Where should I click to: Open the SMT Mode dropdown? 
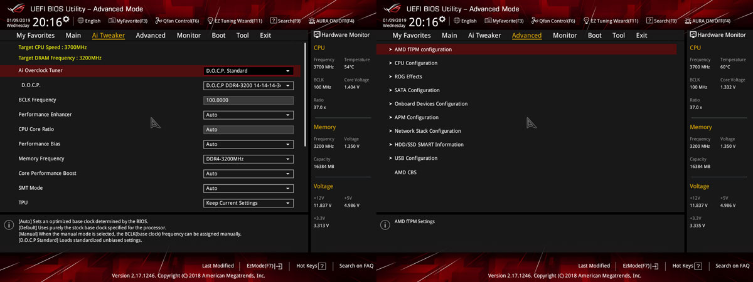point(248,188)
